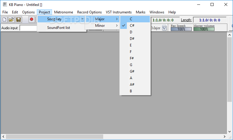Select the checked C# key option

click(135, 26)
